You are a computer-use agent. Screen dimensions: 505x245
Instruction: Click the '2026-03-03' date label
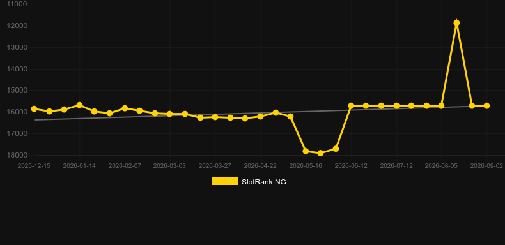[169, 166]
